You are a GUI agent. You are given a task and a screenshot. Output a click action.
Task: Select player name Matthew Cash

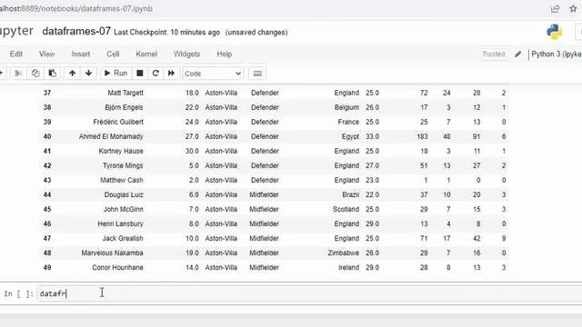click(122, 180)
